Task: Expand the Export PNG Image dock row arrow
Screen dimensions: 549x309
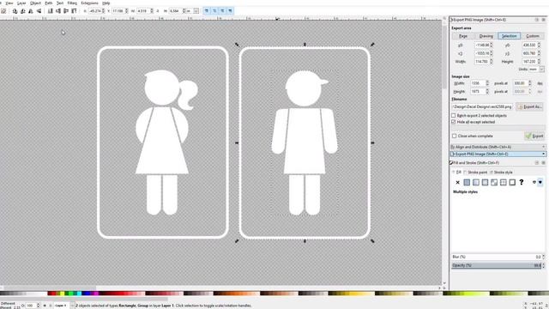Action: pos(543,154)
